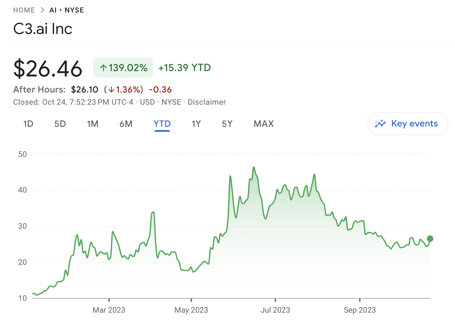This screenshot has width=455, height=328.
Task: Open the Disclaimer link
Action: pyautogui.click(x=207, y=102)
